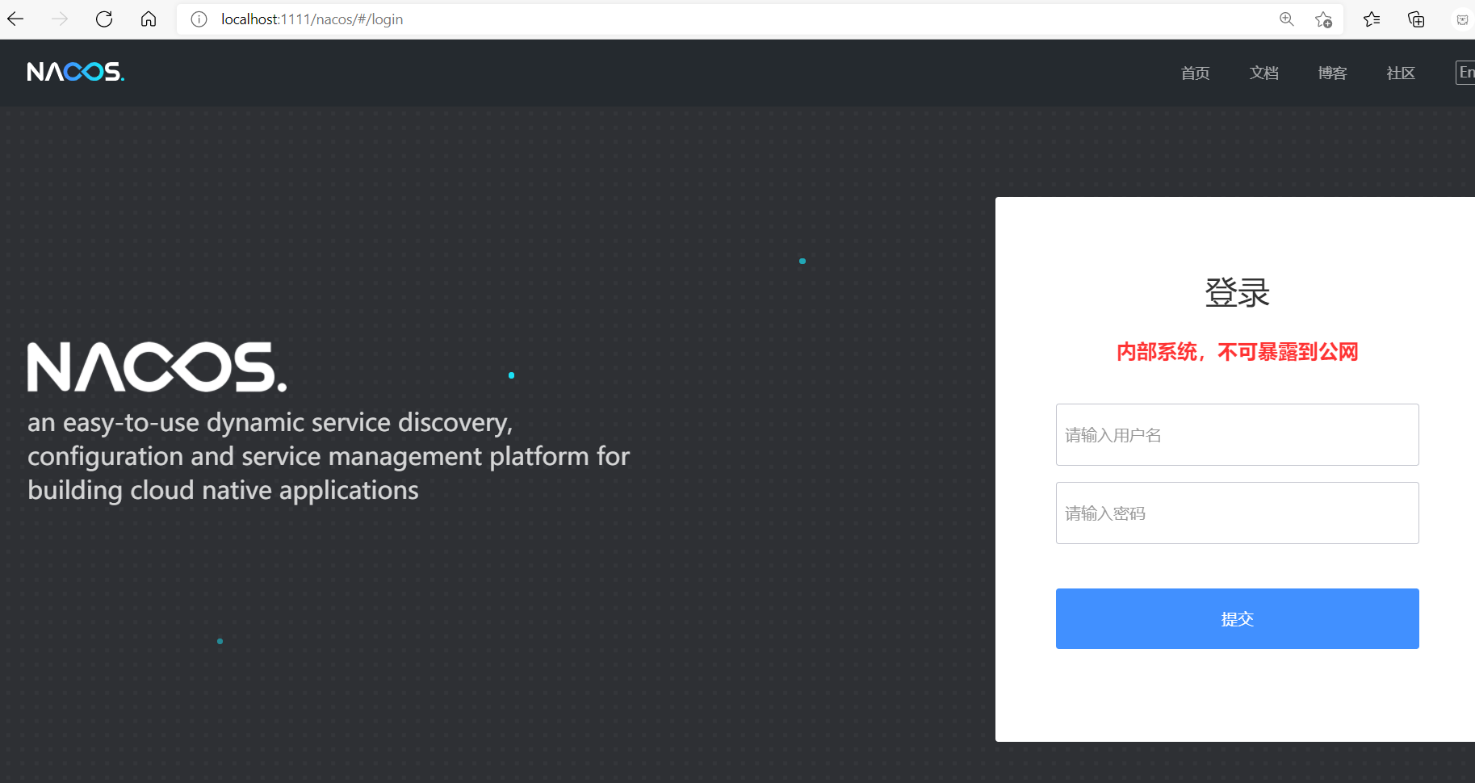Screen dimensions: 1475x783
Task: Click the large NACOS logo on banner
Action: 157,367
